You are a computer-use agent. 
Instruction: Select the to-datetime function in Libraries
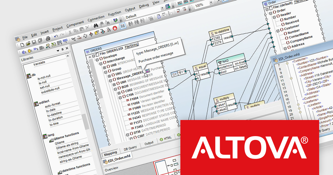(x=55, y=114)
